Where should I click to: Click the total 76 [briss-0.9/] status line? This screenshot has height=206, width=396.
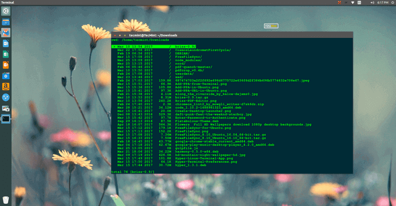(x=133, y=172)
